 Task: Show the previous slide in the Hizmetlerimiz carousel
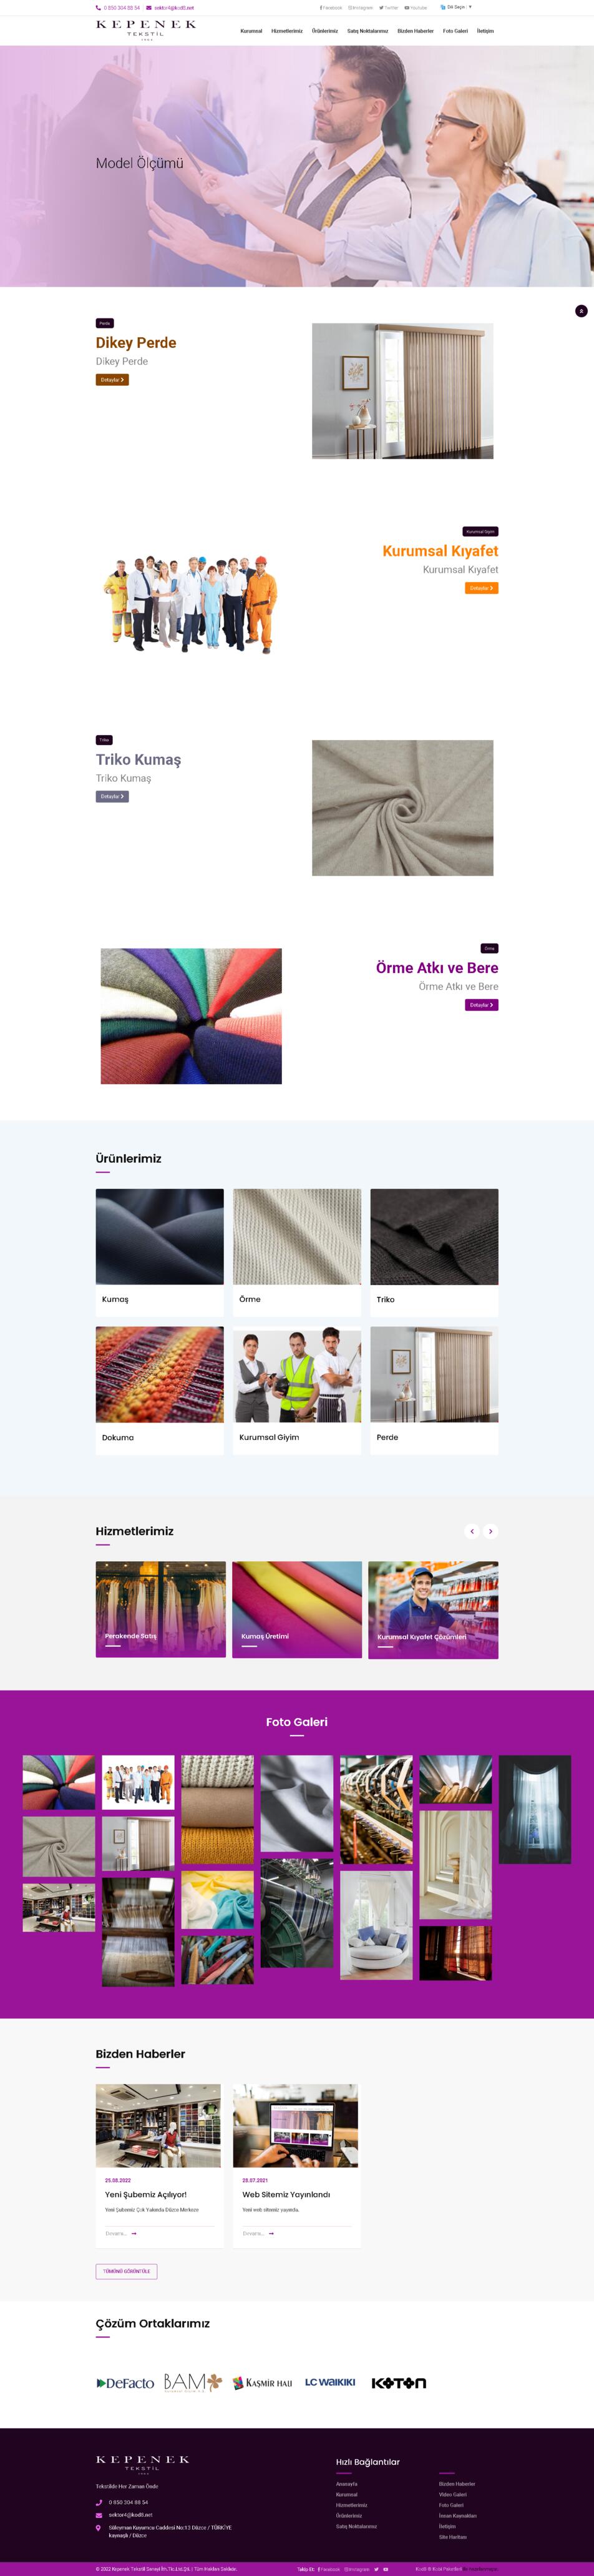[x=472, y=1531]
